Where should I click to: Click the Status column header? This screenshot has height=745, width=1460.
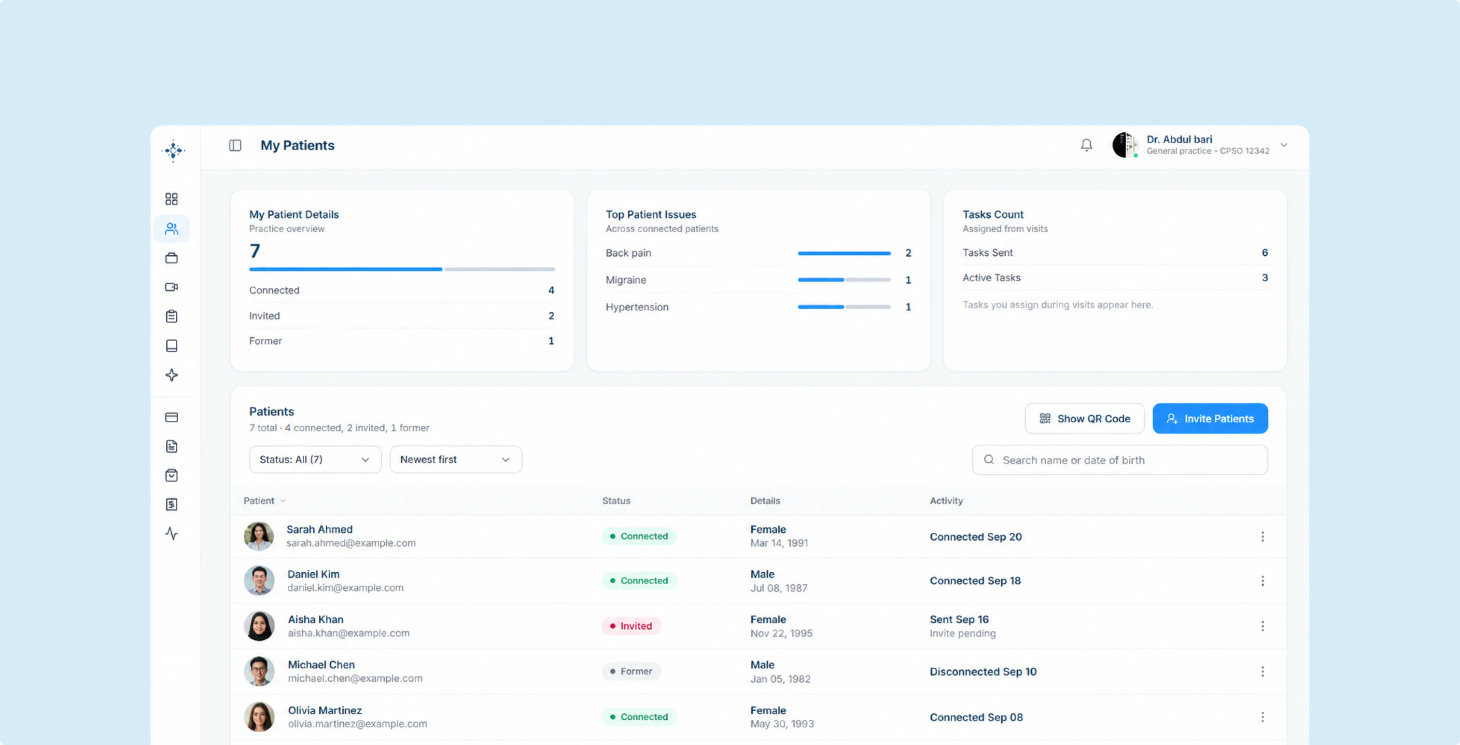(x=616, y=501)
